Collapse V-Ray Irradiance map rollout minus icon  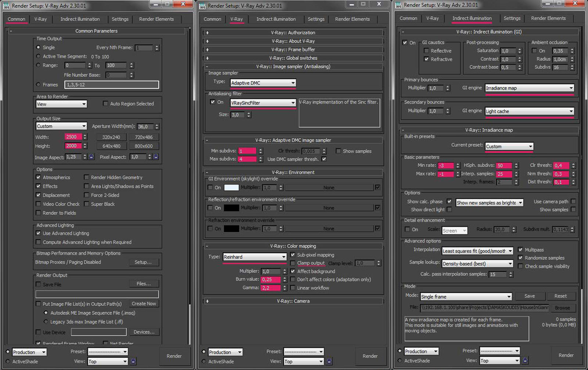point(403,130)
